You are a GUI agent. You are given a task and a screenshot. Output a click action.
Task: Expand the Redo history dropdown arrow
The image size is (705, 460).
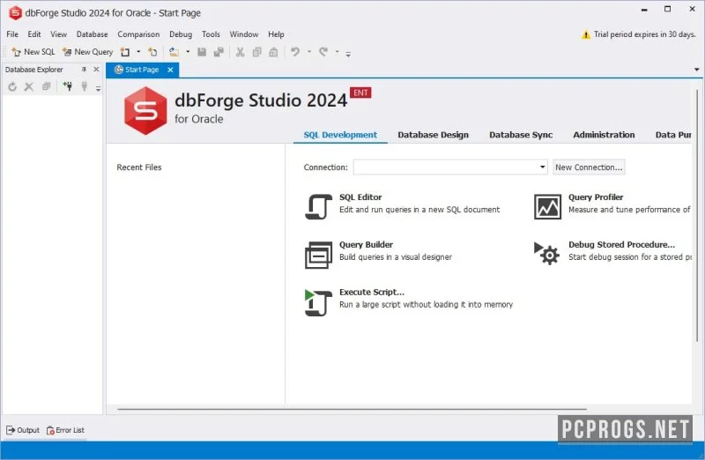coord(337,52)
